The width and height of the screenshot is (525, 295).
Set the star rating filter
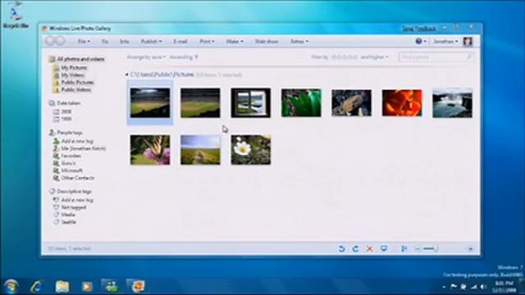point(345,57)
